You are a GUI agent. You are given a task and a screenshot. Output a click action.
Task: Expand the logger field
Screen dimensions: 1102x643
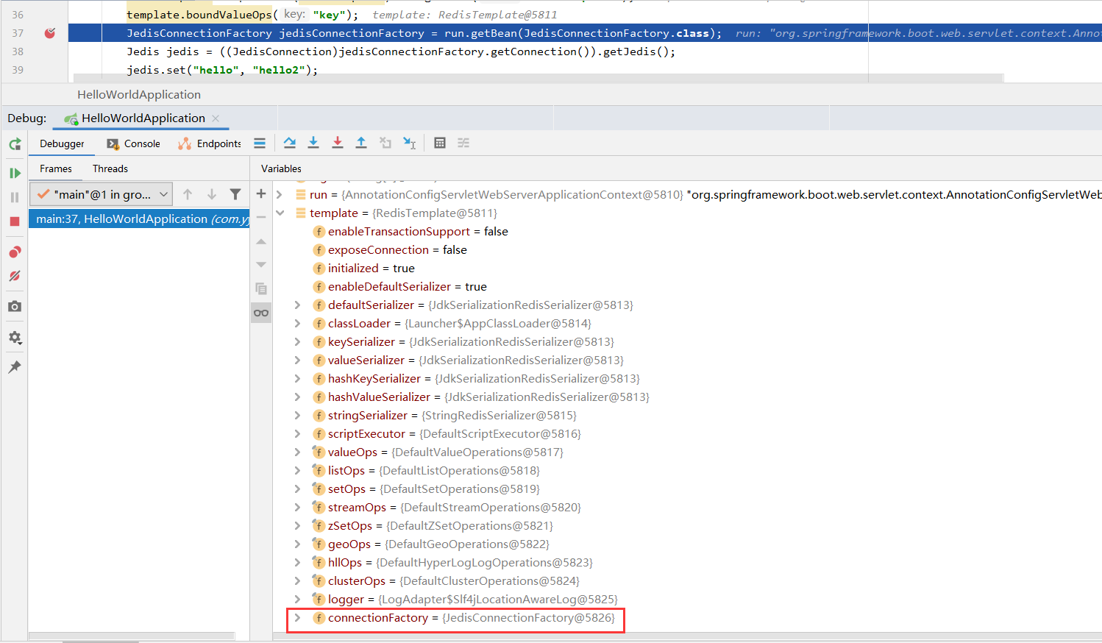pos(297,600)
